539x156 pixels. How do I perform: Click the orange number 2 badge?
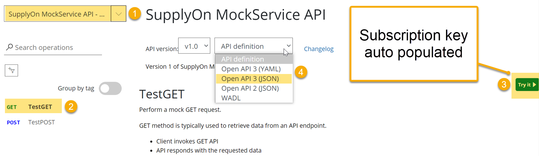[x=71, y=107]
